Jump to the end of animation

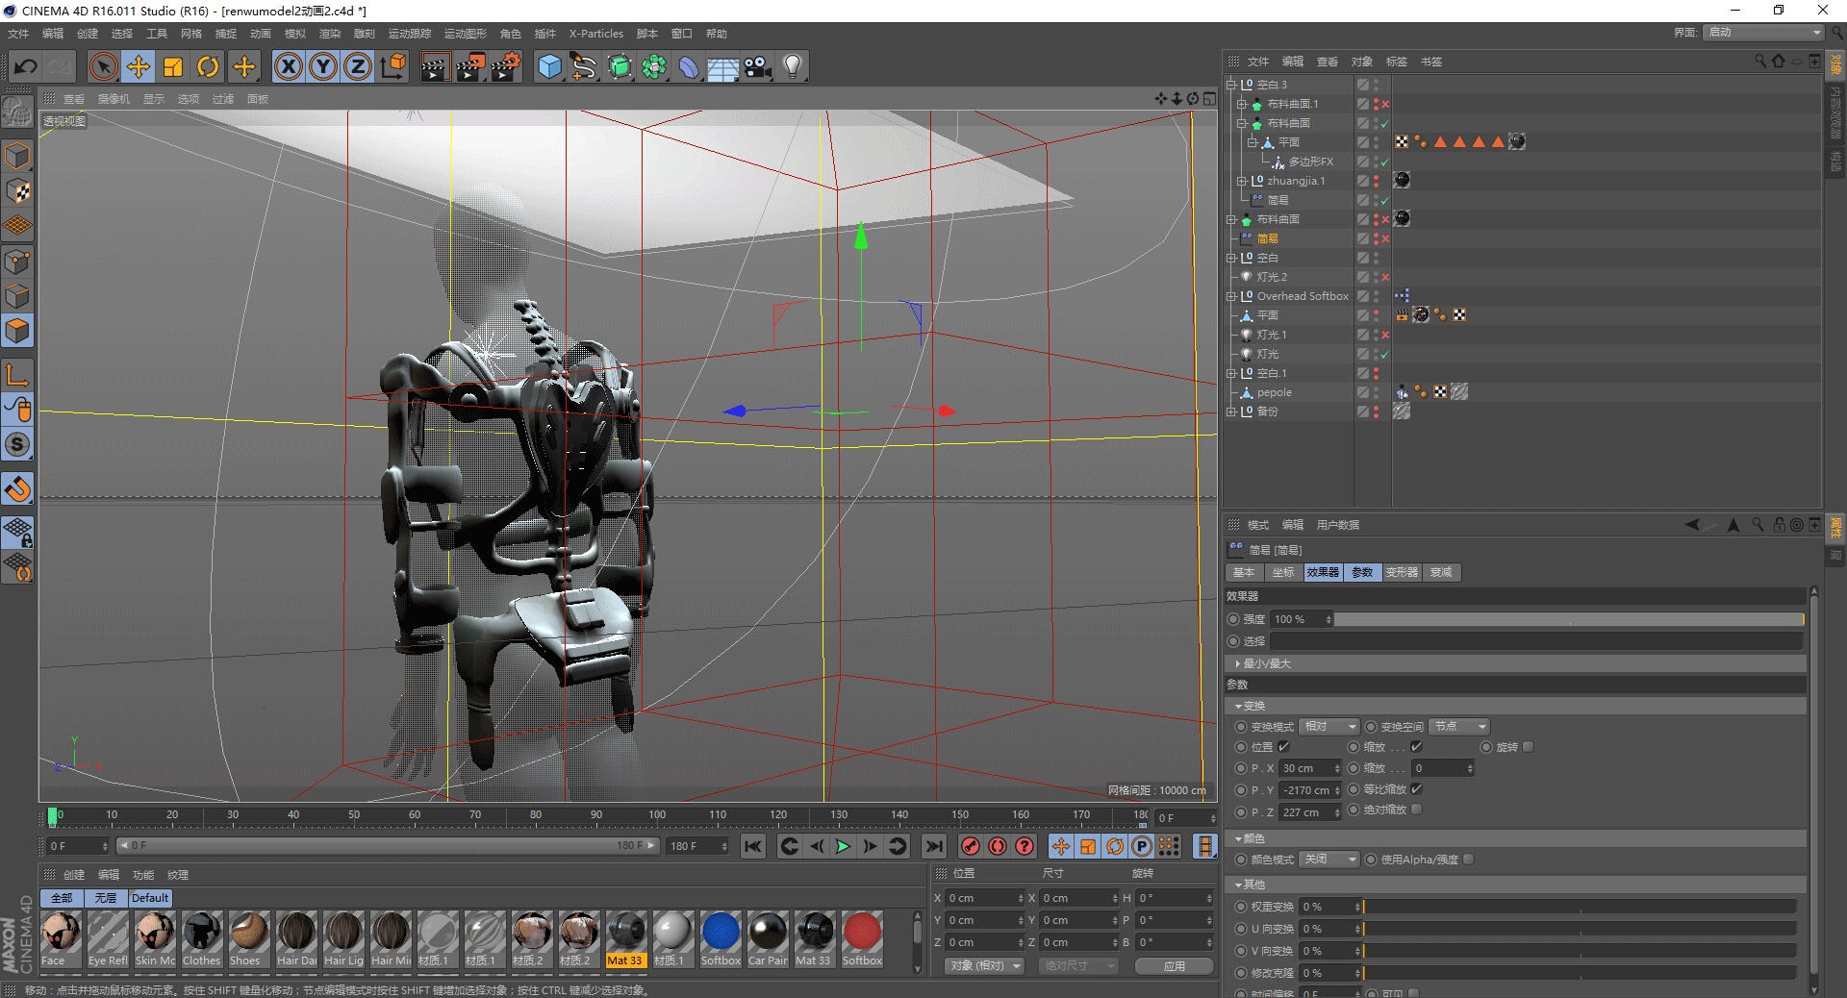pyautogui.click(x=933, y=846)
